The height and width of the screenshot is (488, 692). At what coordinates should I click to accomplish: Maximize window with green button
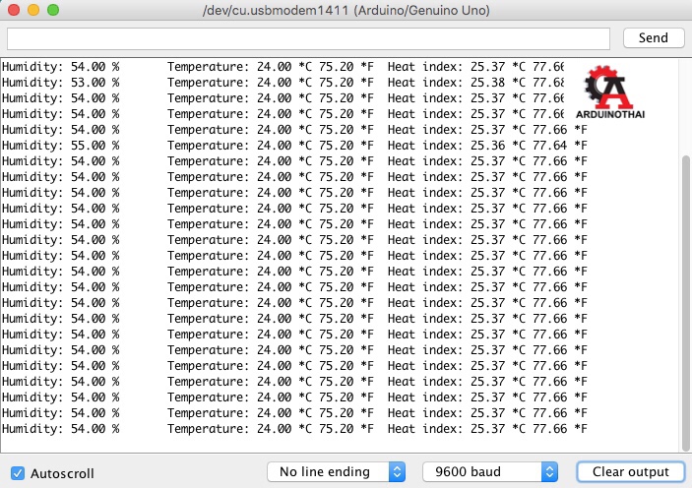tap(51, 10)
